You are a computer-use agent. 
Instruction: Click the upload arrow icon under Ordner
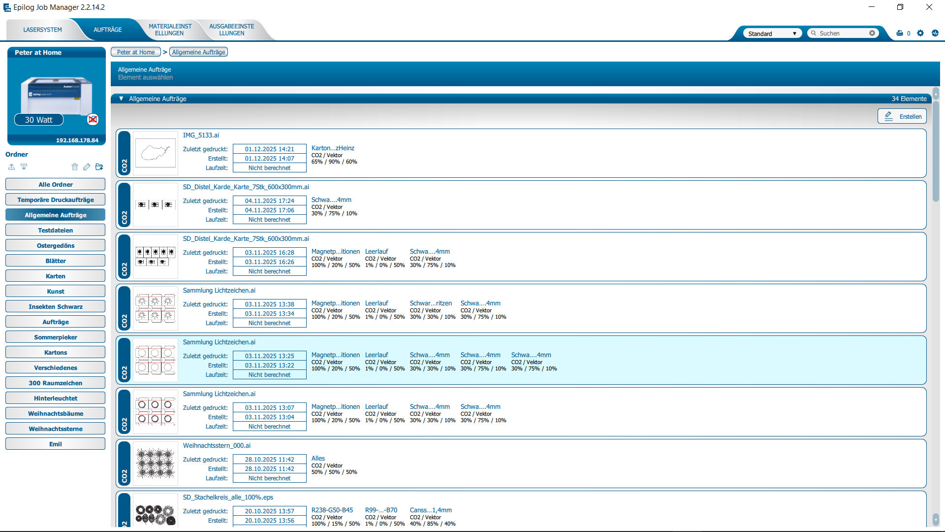click(x=11, y=167)
